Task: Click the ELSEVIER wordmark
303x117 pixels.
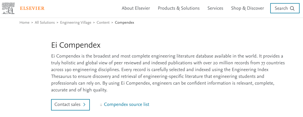Action: tap(32, 8)
